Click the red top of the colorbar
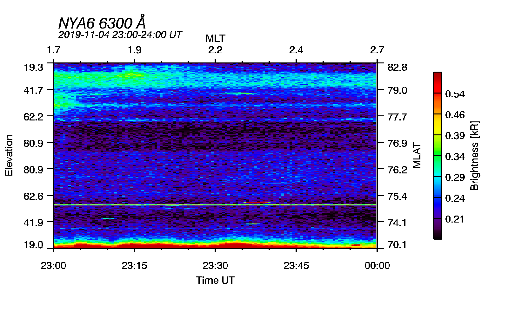This screenshot has height=317, width=508. point(437,82)
